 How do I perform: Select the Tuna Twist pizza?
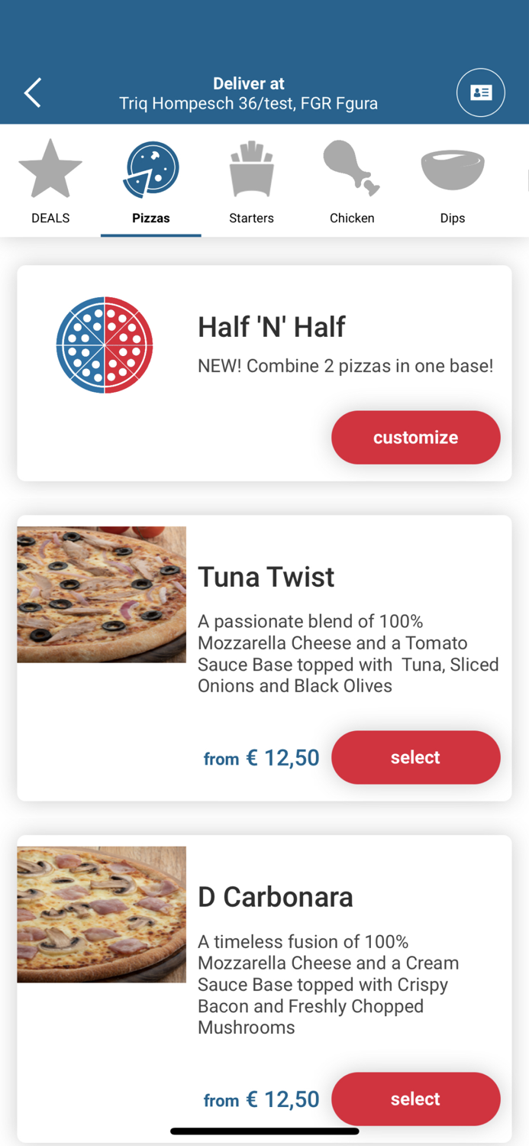point(415,757)
